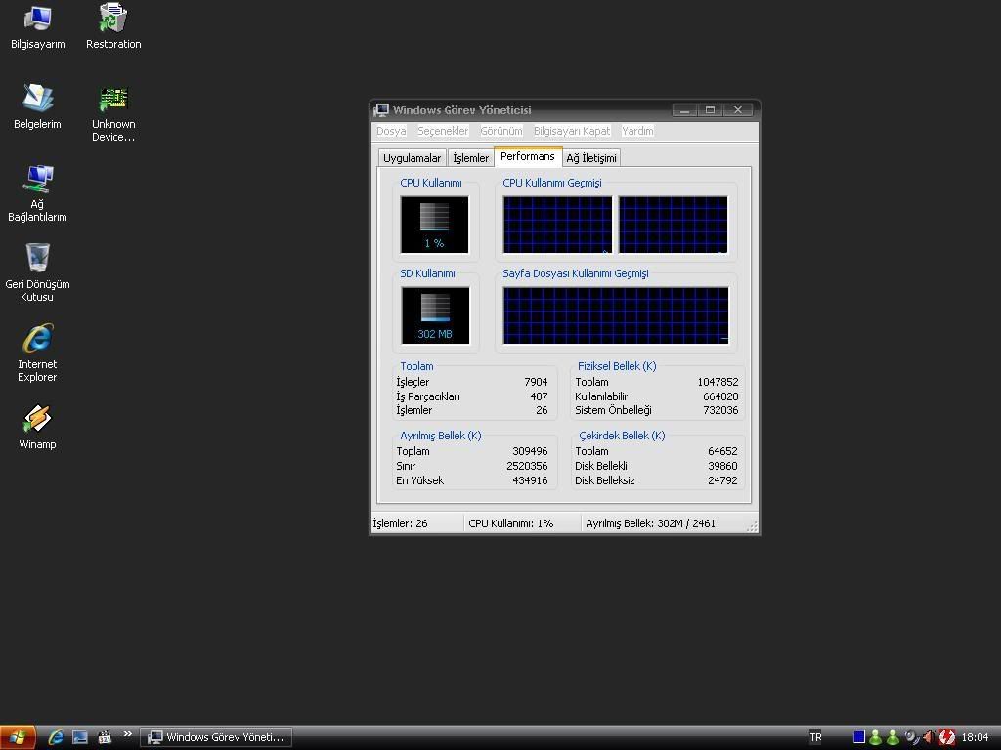This screenshot has width=1001, height=750.
Task: Launch Media Player Classic from quick launch
Action: pyautogui.click(x=105, y=737)
